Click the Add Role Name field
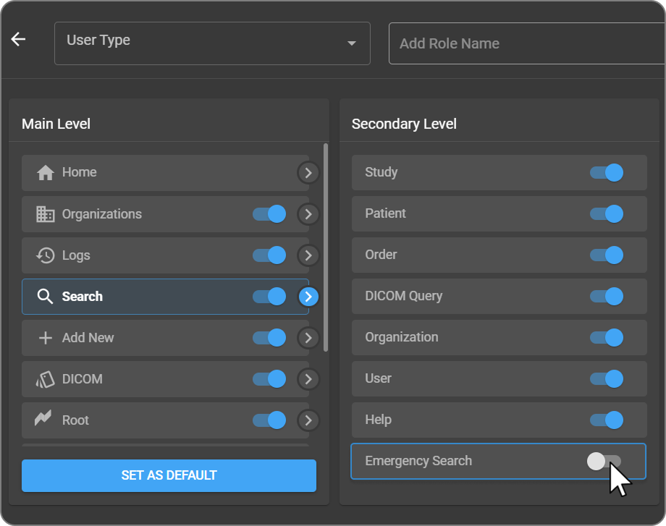The image size is (666, 526). (527, 43)
